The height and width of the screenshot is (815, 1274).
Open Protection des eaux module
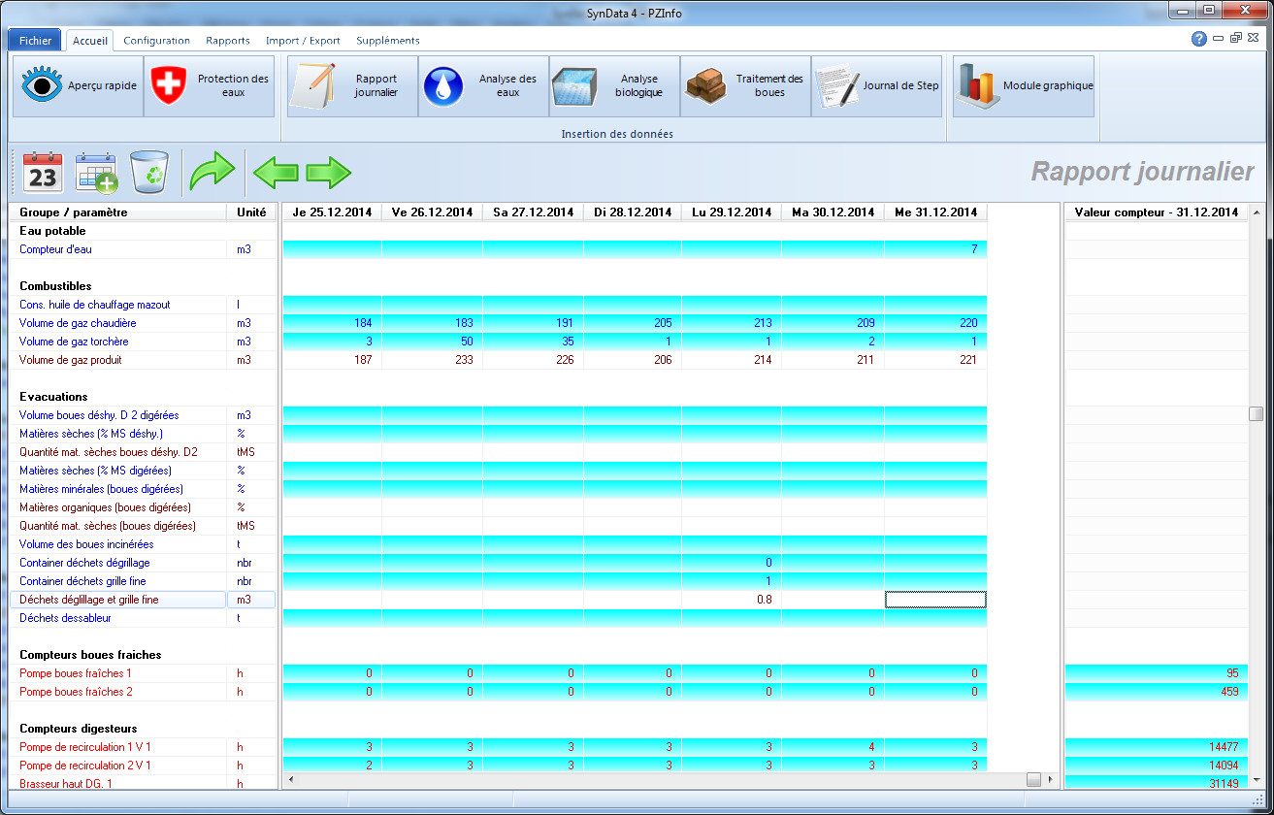tap(210, 86)
